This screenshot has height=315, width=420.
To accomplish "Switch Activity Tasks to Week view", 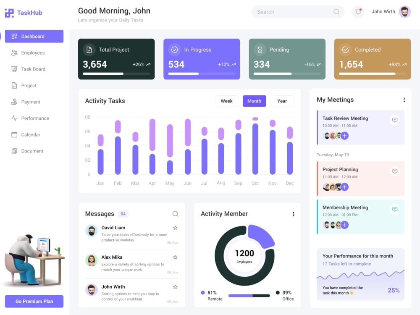I will click(x=227, y=101).
